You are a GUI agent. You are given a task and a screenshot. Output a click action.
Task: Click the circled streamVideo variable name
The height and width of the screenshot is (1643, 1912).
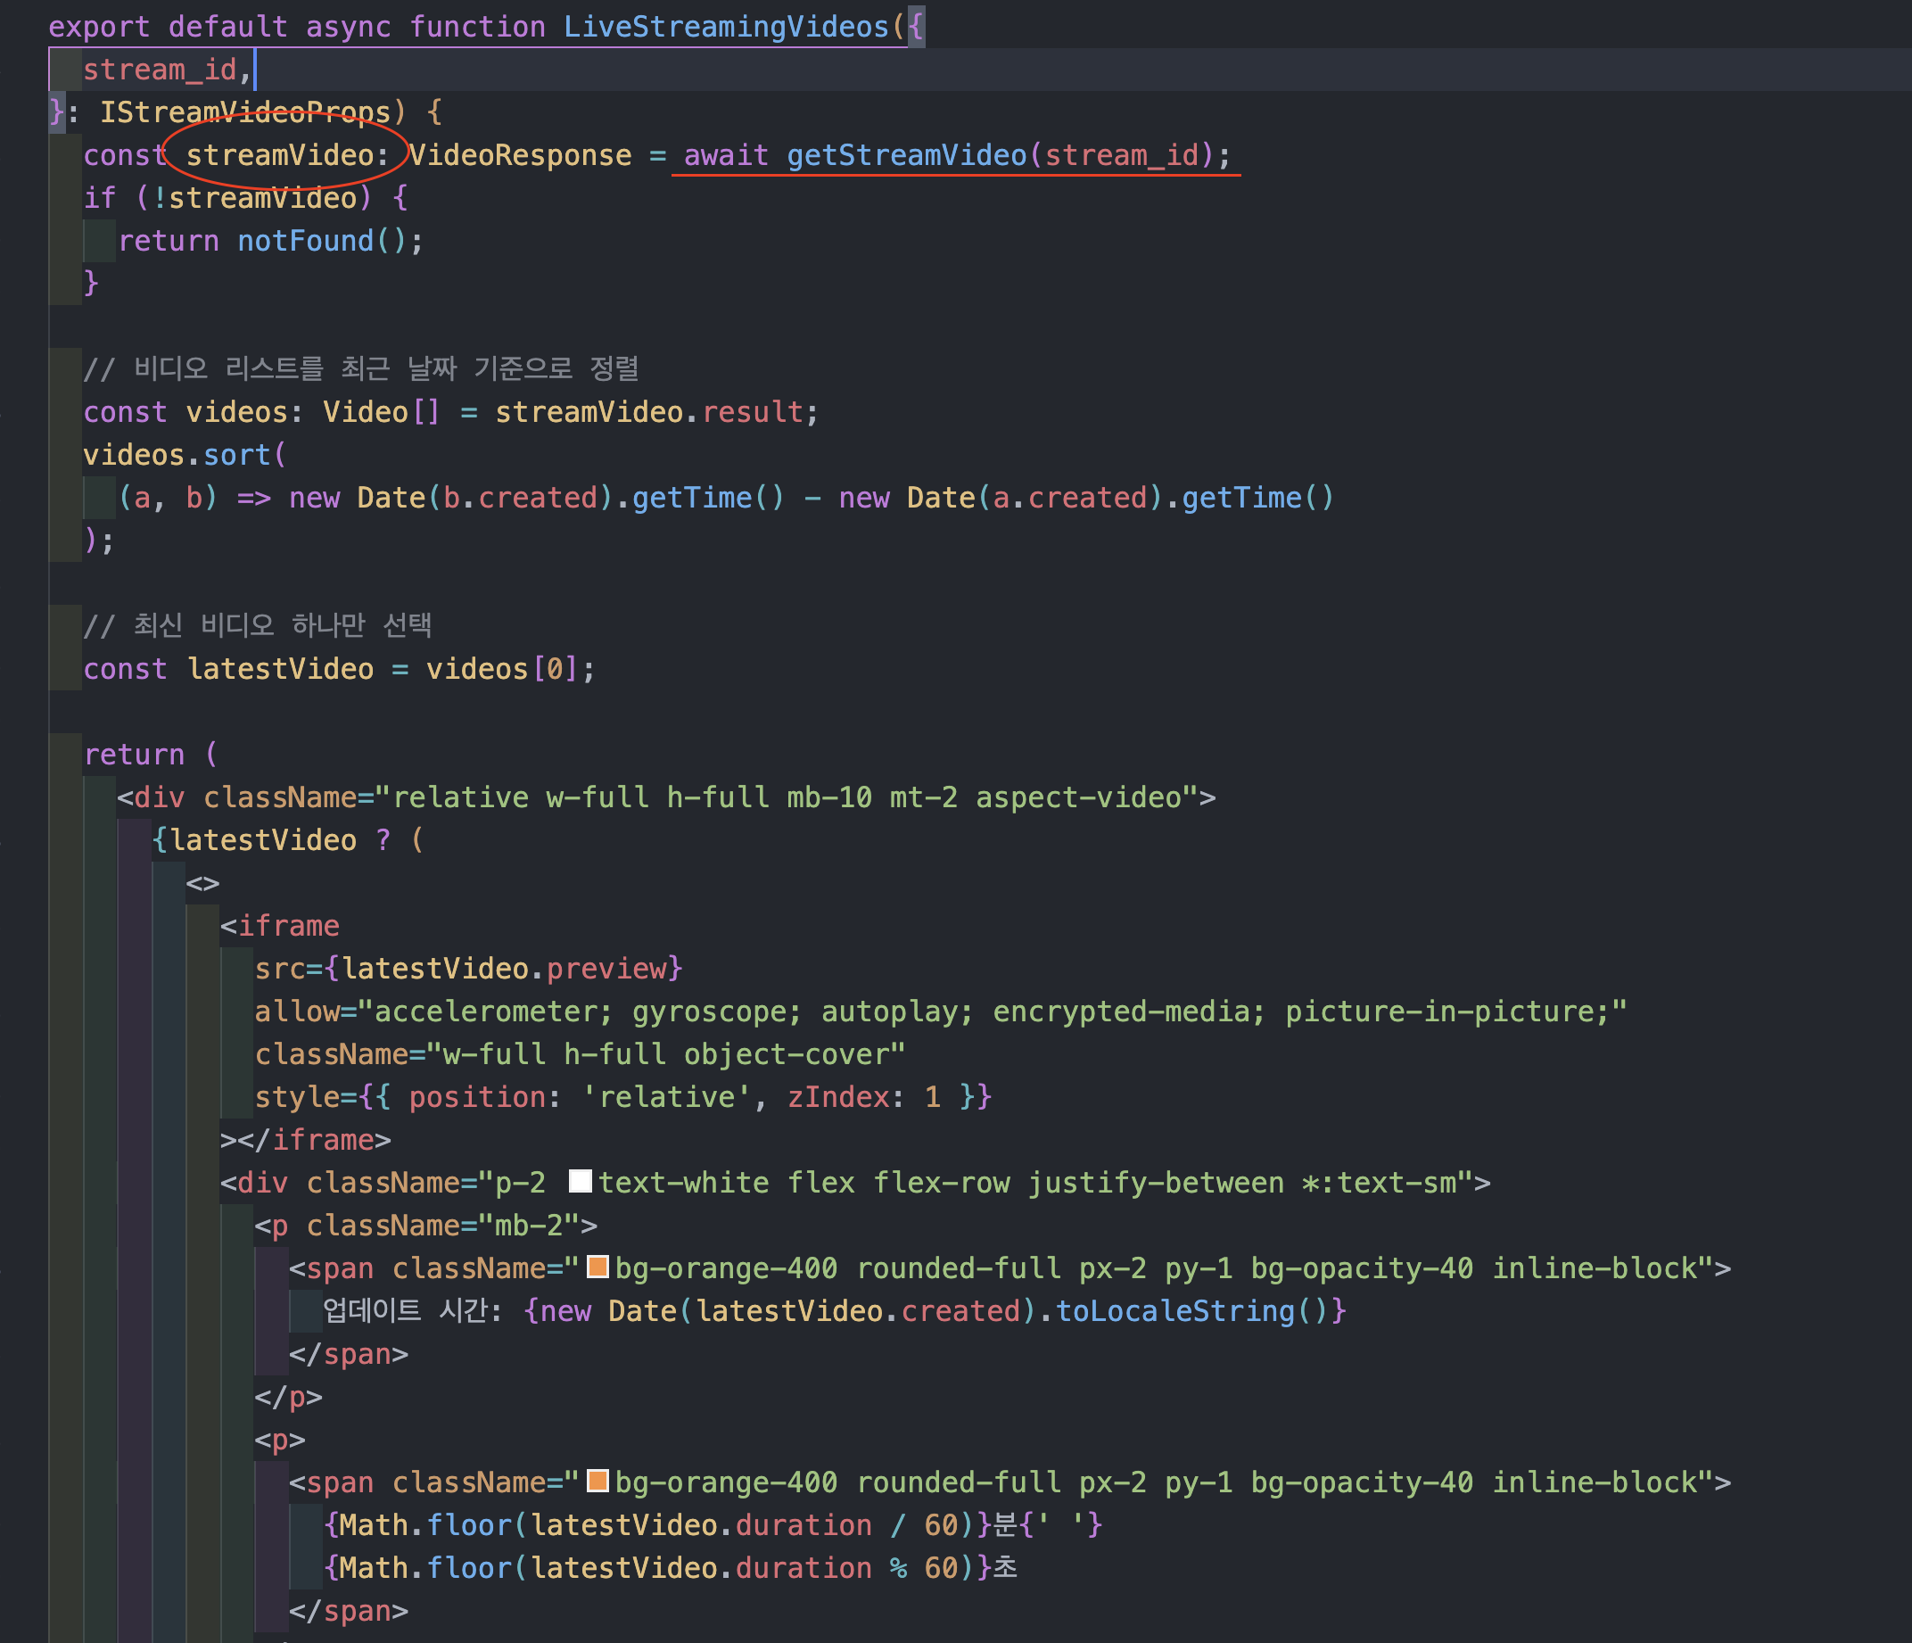click(x=280, y=155)
